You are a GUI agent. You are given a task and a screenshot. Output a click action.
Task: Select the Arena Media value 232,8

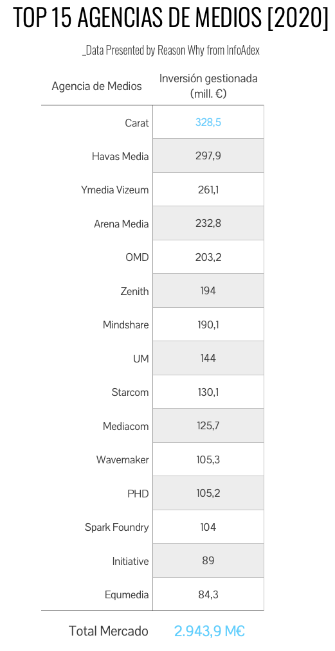[x=208, y=224]
